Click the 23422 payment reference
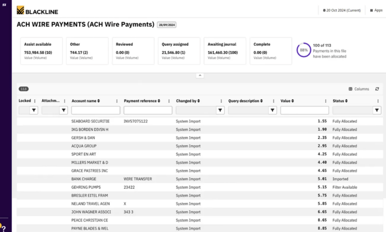Viewport: 386px width, 232px height. coord(129,187)
